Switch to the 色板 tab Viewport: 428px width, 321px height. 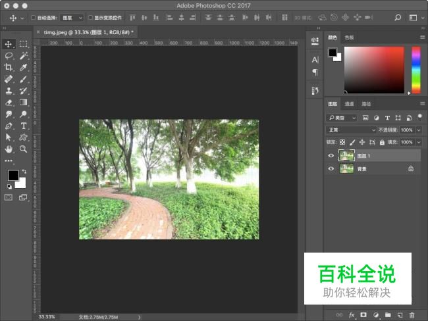point(349,37)
